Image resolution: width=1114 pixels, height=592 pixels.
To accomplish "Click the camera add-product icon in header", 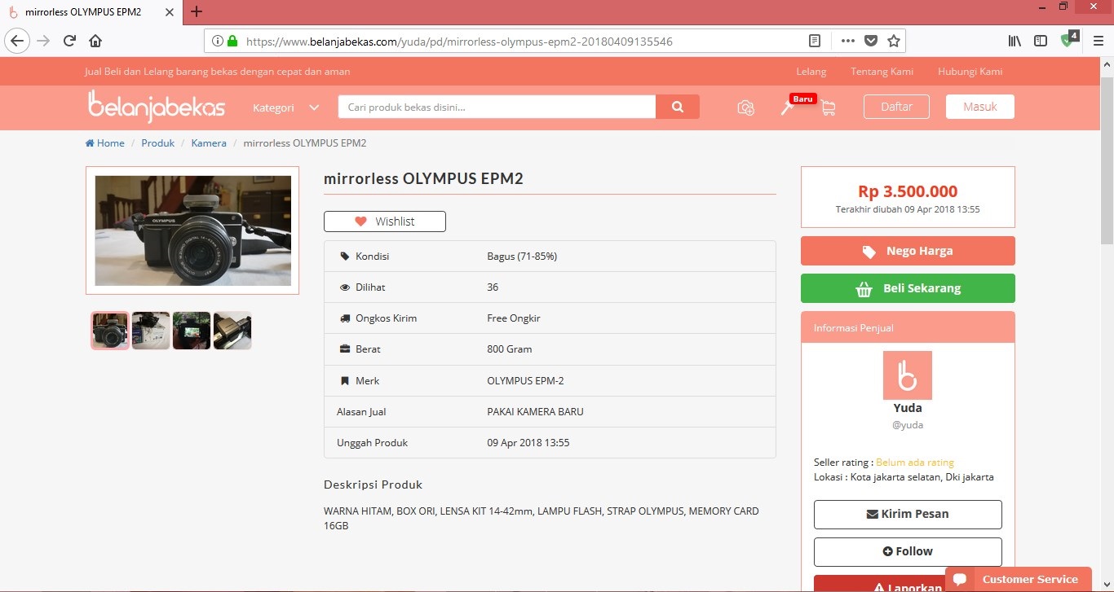I will tap(745, 107).
